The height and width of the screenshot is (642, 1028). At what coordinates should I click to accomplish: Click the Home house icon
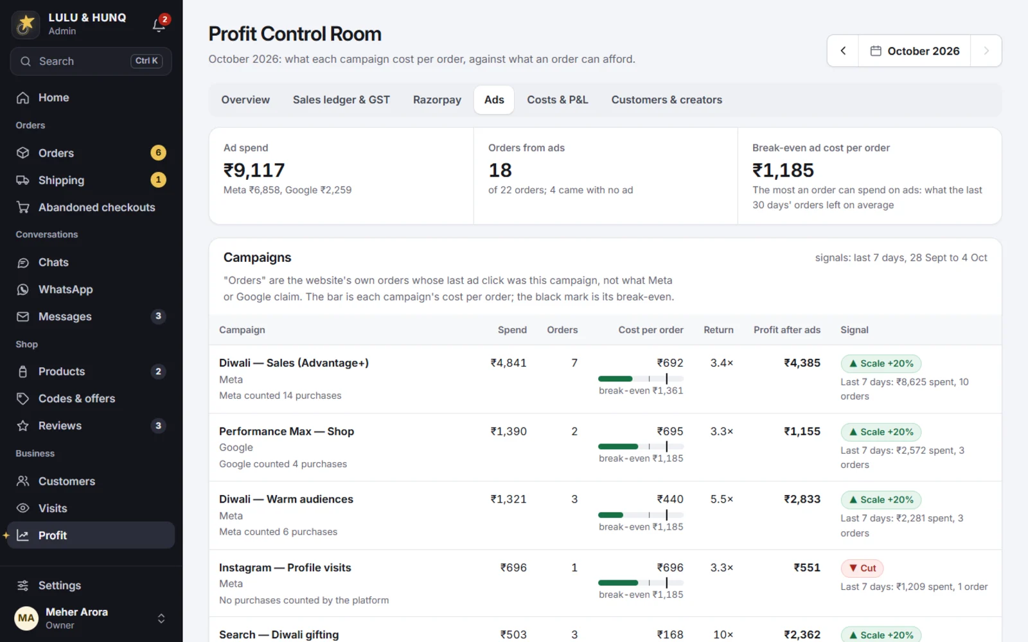coord(23,98)
